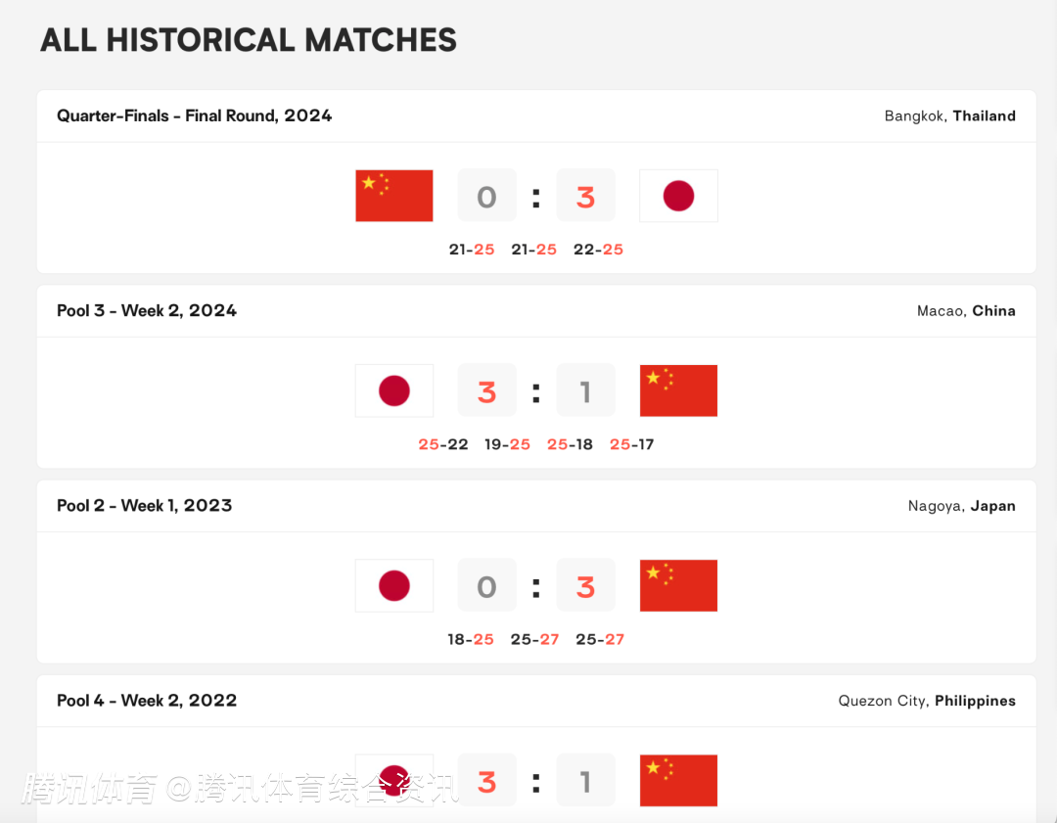
Task: Click the Macao, China location label
Action: (x=966, y=310)
